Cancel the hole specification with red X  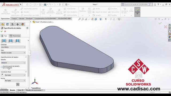tap(5, 31)
